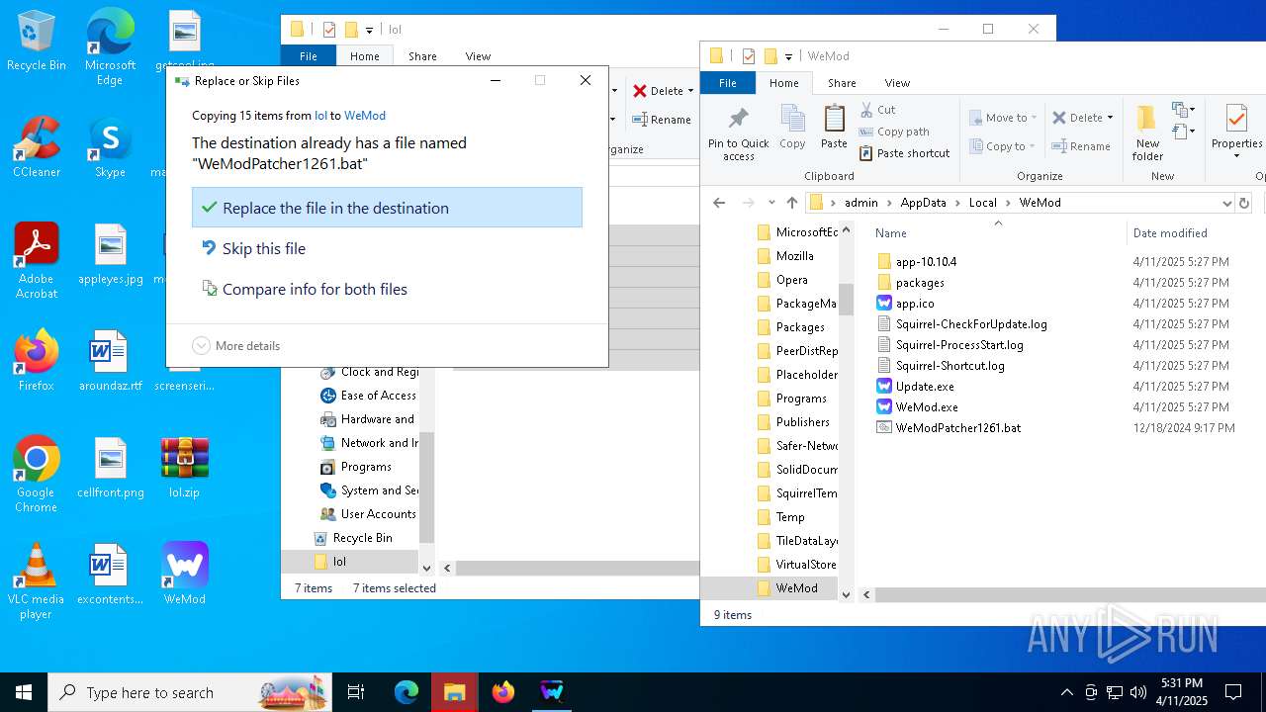The image size is (1266, 712).
Task: Click the back arrow in WeMod window
Action: click(x=719, y=203)
